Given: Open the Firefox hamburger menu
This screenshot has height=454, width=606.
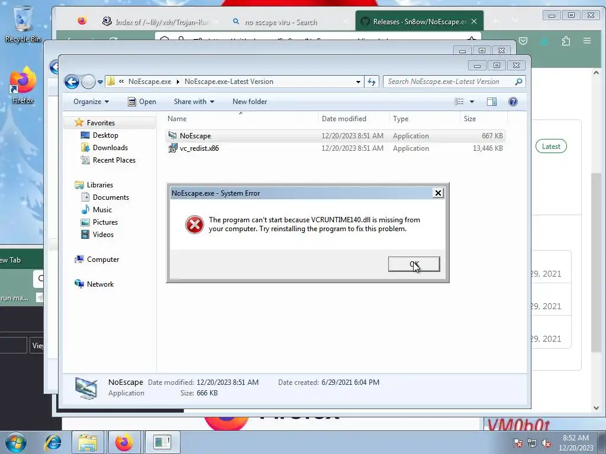Looking at the screenshot, I should tap(586, 41).
